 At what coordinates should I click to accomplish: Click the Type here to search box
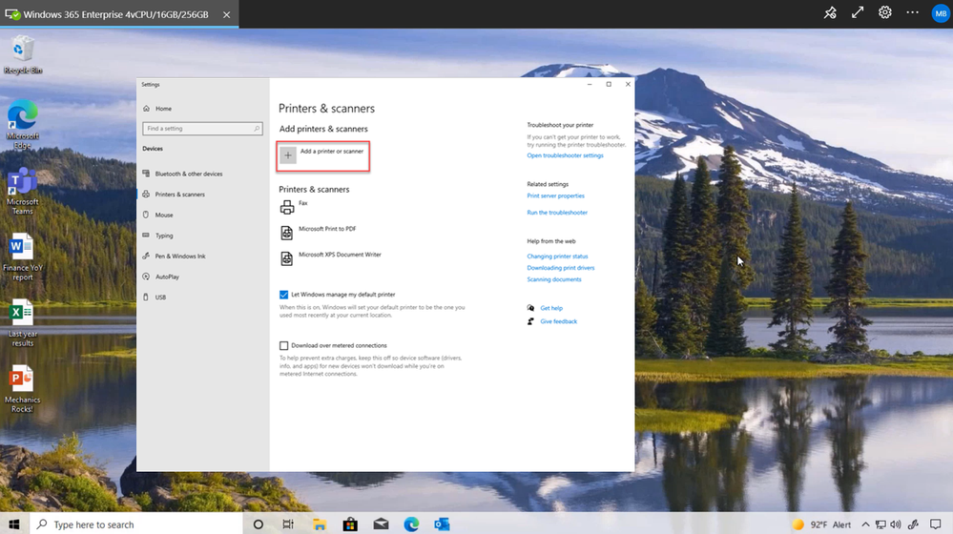click(135, 524)
